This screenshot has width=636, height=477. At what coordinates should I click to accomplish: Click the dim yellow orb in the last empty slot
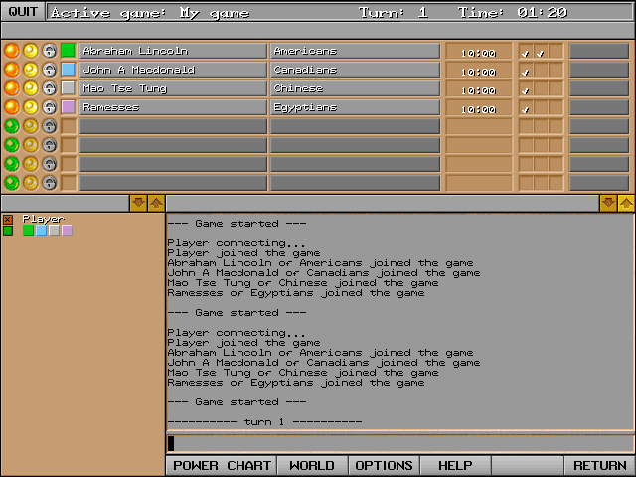coord(31,183)
